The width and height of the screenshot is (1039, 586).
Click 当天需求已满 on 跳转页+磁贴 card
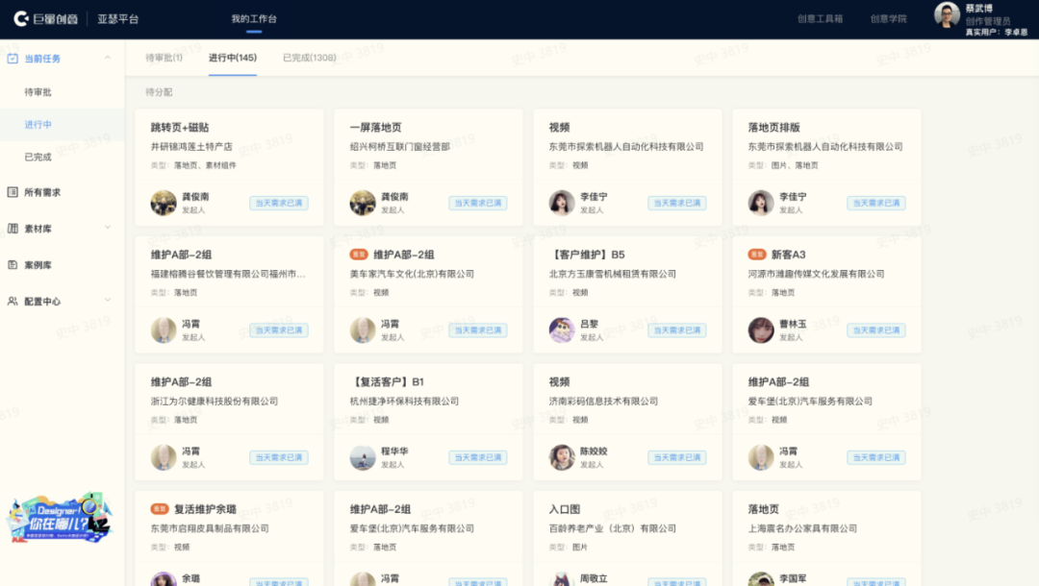click(x=279, y=203)
